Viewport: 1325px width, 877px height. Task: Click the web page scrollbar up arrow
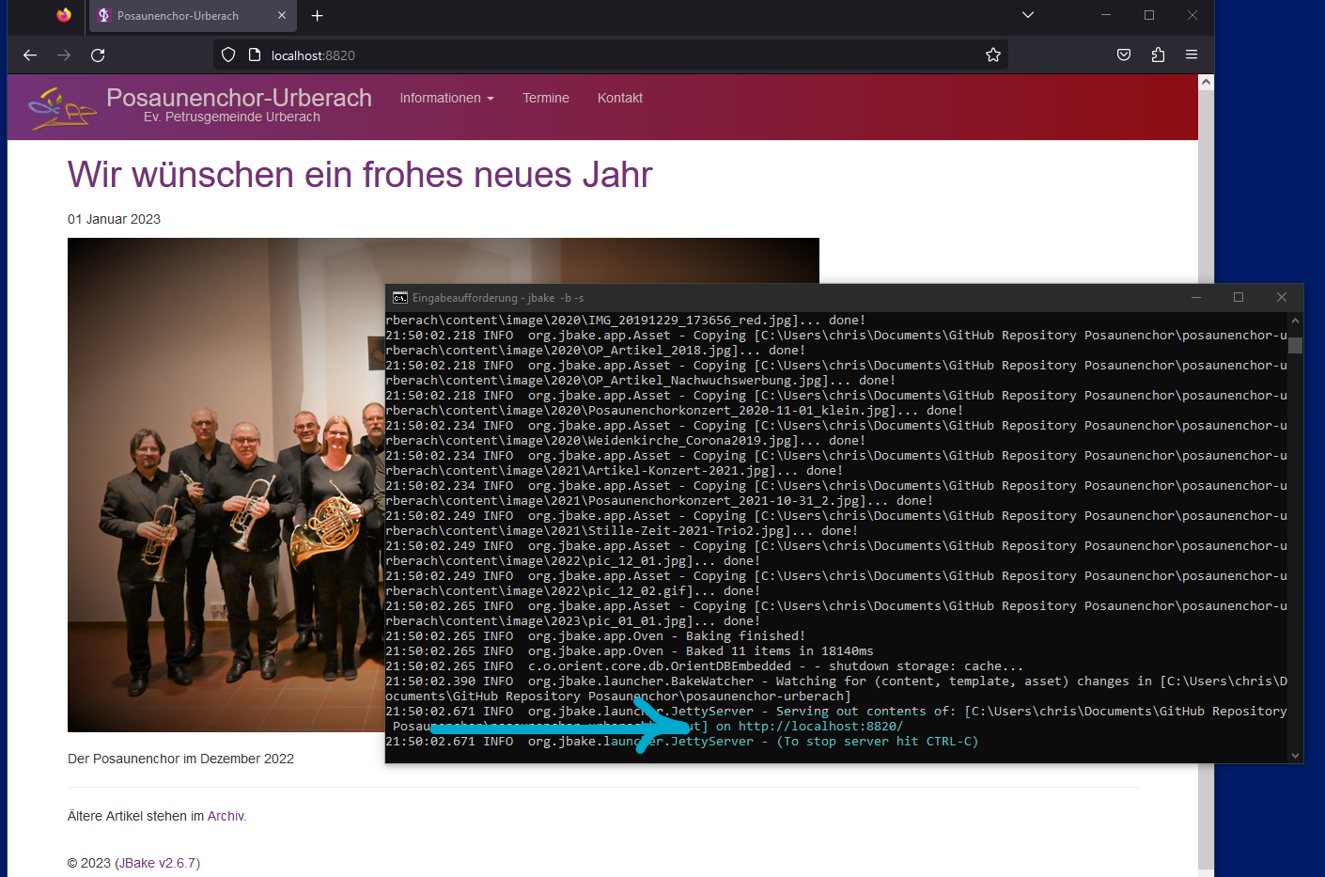[x=1206, y=83]
